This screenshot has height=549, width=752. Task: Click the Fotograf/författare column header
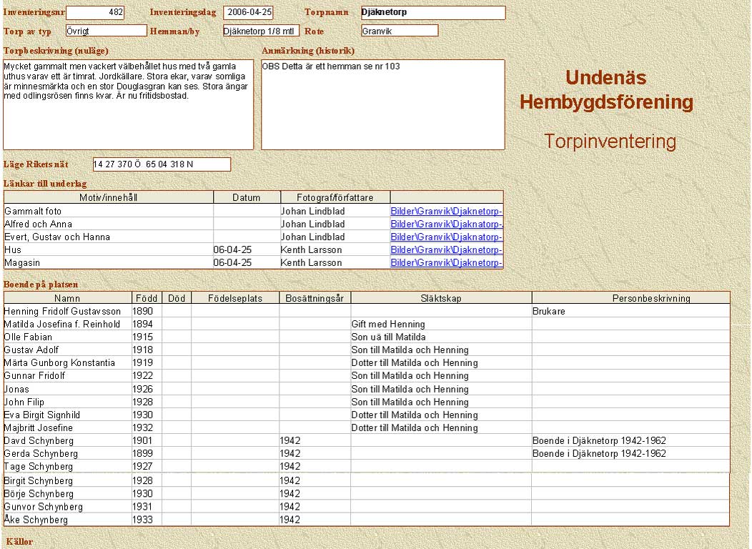pos(335,198)
